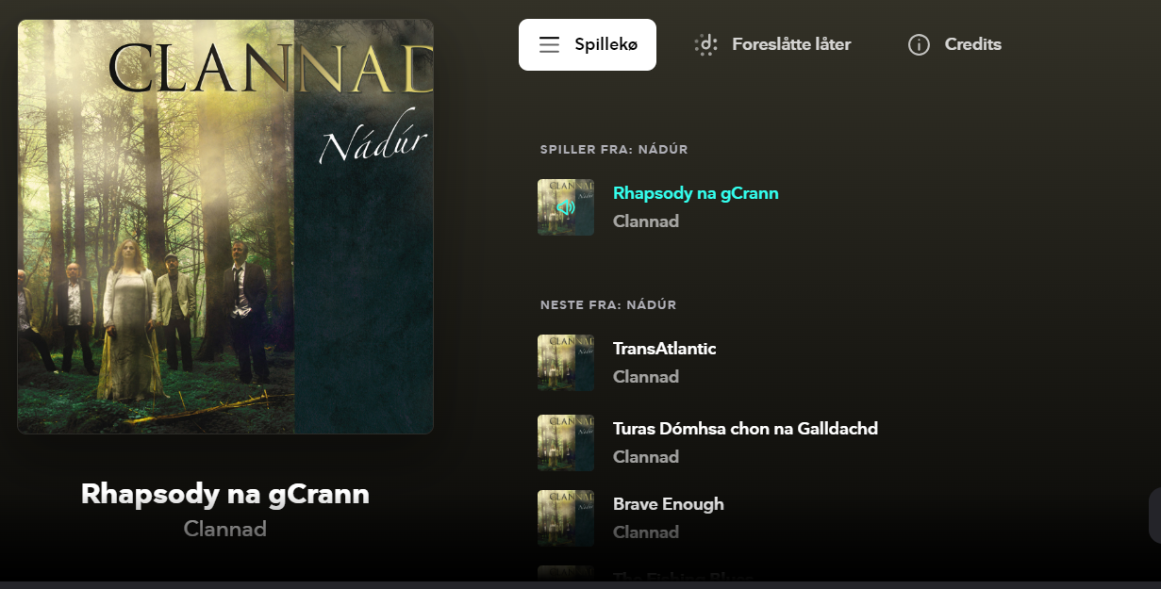This screenshot has width=1161, height=589.
Task: Play Turas Dómhsa chon na Galldachd
Action: 745,429
